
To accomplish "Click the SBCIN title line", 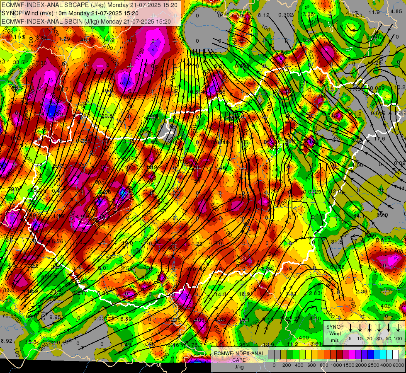I will point(86,22).
